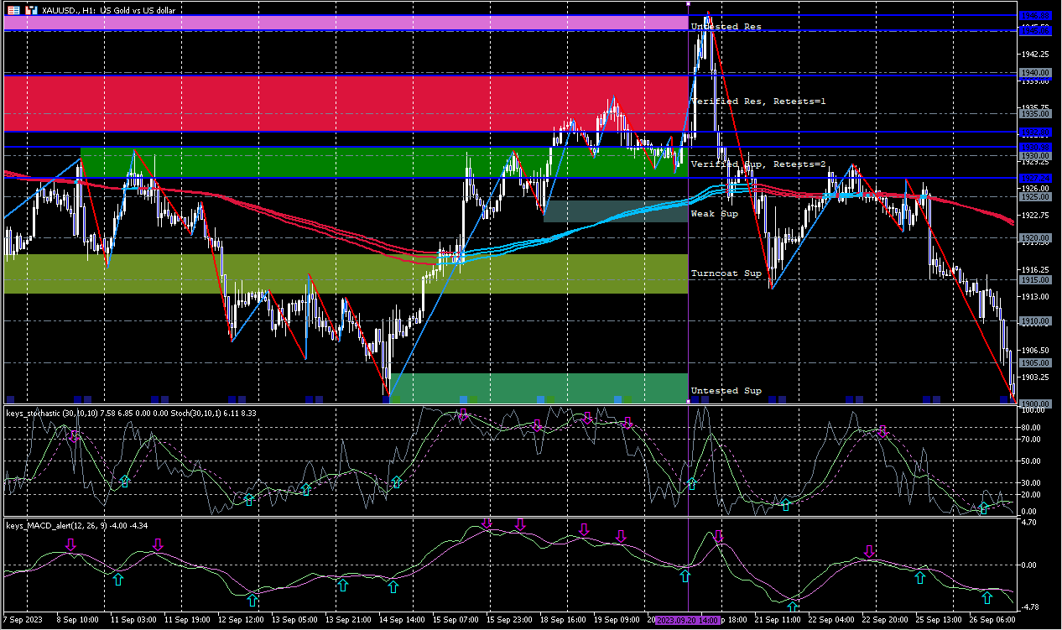Click the '7 Sep 2023' time axis label
Screen dimensions: 1062x630
pos(24,620)
